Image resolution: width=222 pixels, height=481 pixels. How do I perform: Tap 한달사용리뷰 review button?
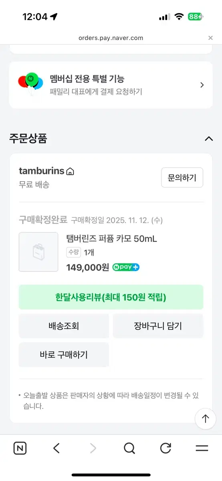[x=111, y=297]
